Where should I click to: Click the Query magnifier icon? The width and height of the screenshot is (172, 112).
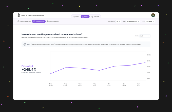tap(74, 17)
